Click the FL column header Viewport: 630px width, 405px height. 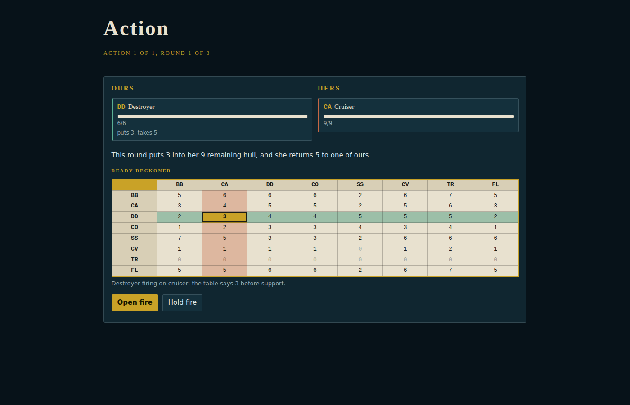(x=495, y=185)
